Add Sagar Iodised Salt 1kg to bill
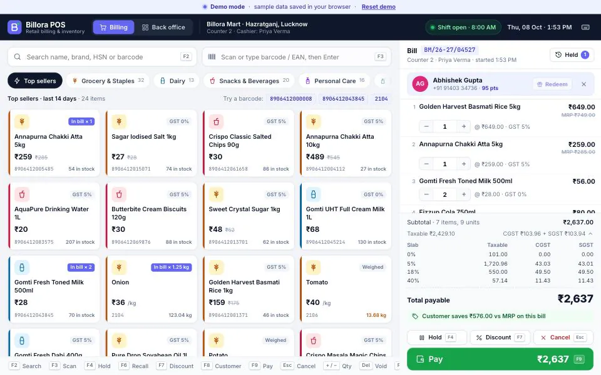The width and height of the screenshot is (601, 375). click(x=152, y=143)
